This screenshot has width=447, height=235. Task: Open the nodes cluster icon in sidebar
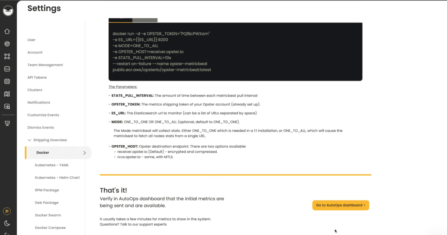7,56
